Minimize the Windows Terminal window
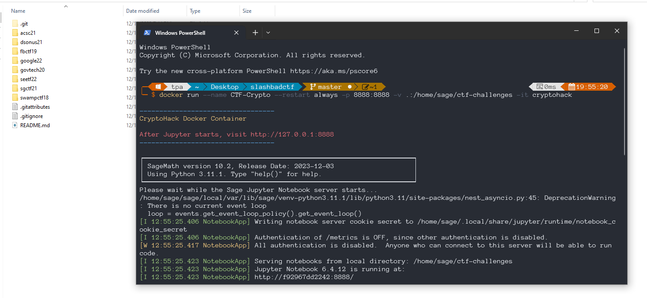Viewport: 647px width, 298px height. [576, 31]
